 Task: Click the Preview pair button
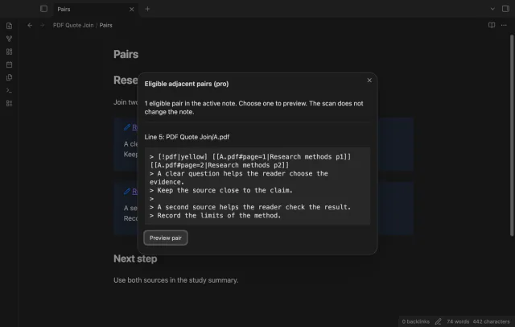click(x=166, y=238)
